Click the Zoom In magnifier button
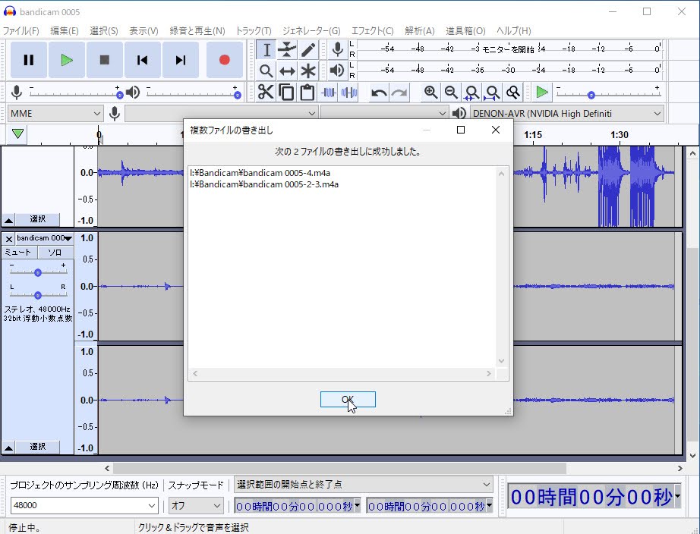Image resolution: width=700 pixels, height=534 pixels. pyautogui.click(x=430, y=93)
